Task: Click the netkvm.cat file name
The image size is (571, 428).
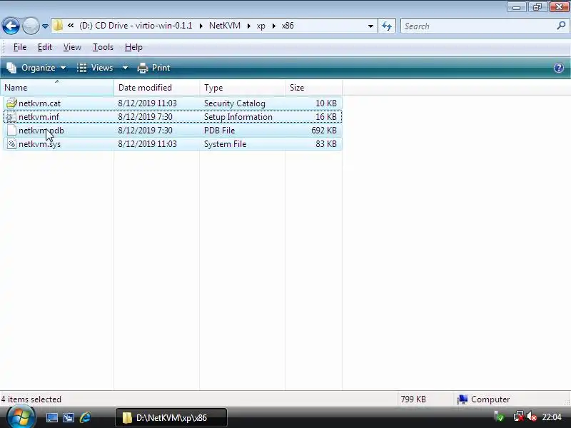Action: tap(39, 103)
